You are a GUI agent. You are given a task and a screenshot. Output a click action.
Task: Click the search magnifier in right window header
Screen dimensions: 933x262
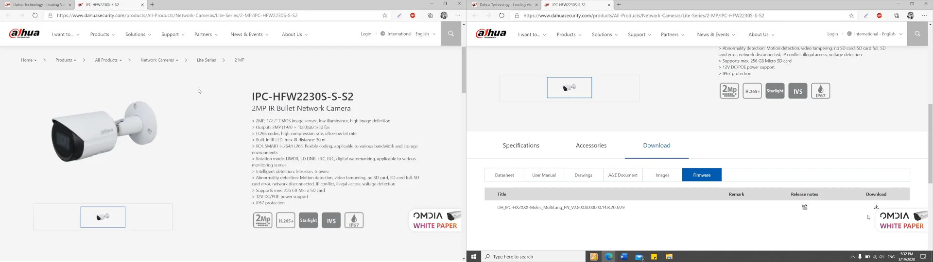[917, 34]
